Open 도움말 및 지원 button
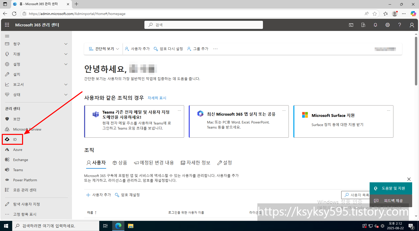Screen dimensions: 419x231 391,188
